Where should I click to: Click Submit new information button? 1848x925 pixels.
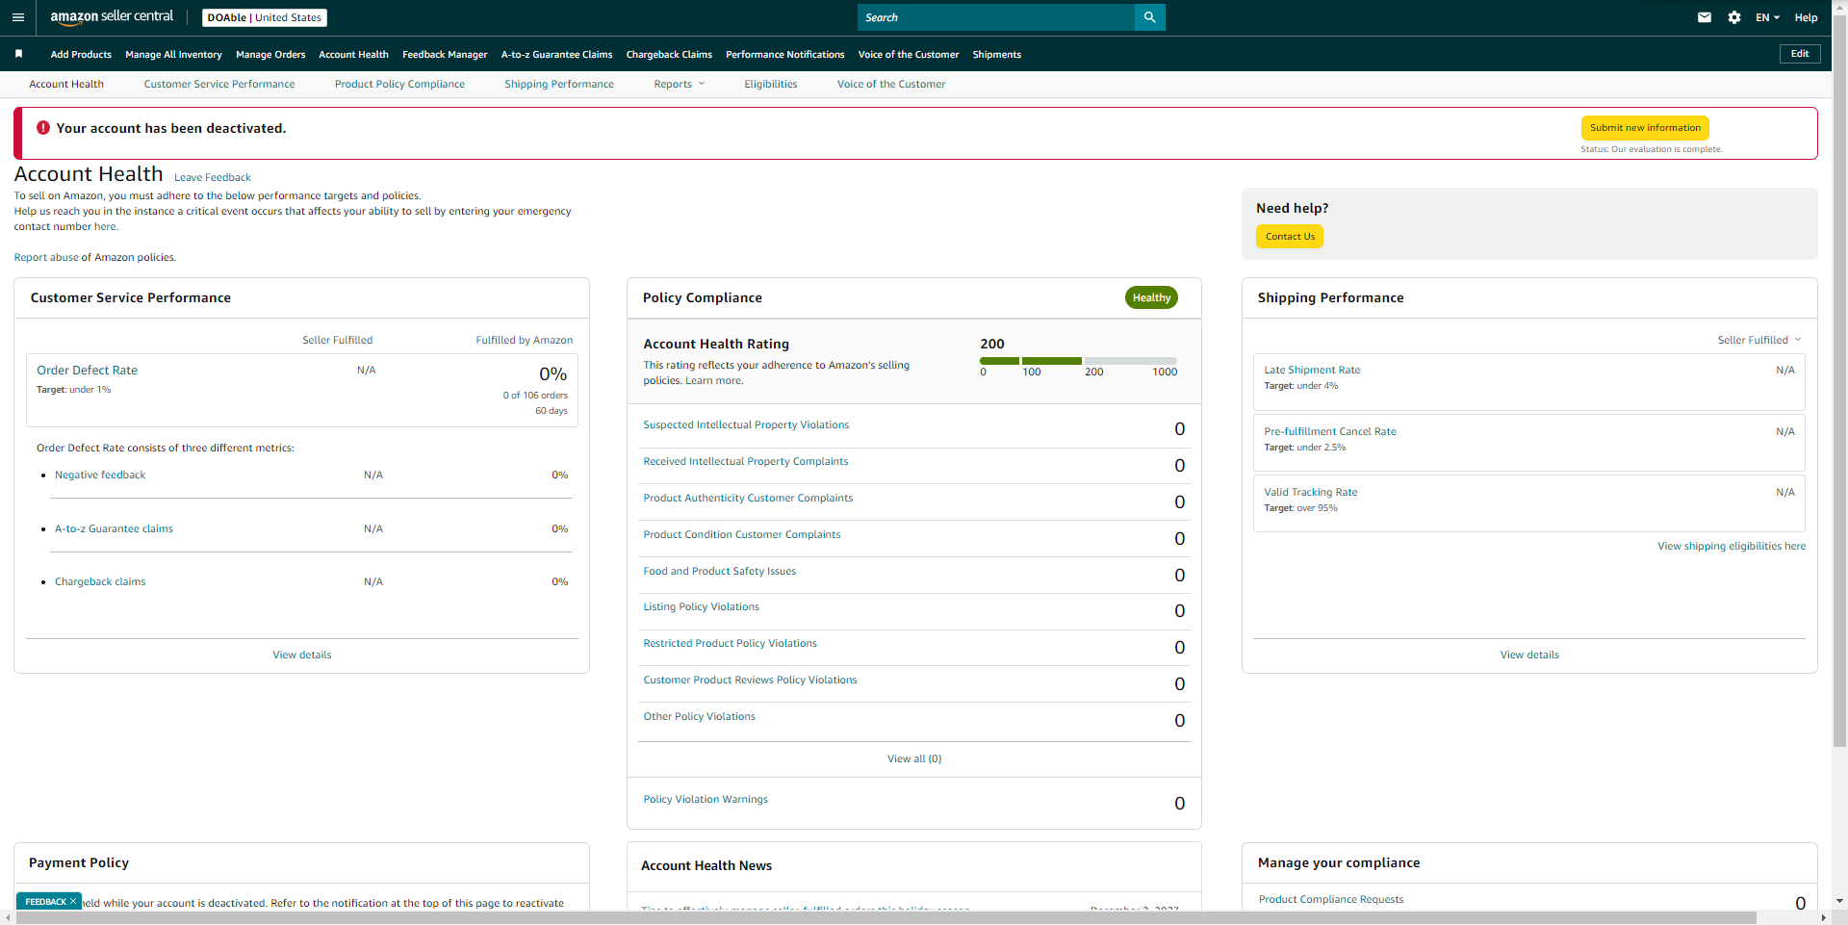[x=1645, y=128]
